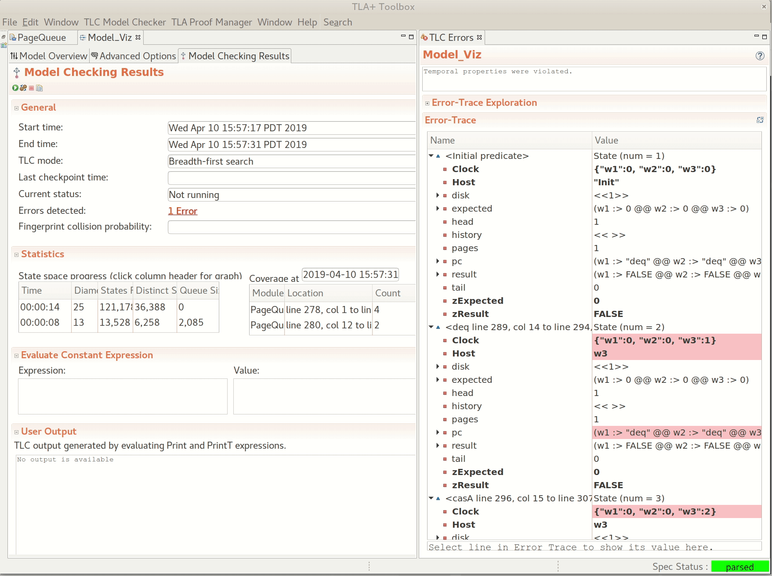The image size is (772, 576).
Task: Select the pages row in state 2
Action: click(594, 419)
